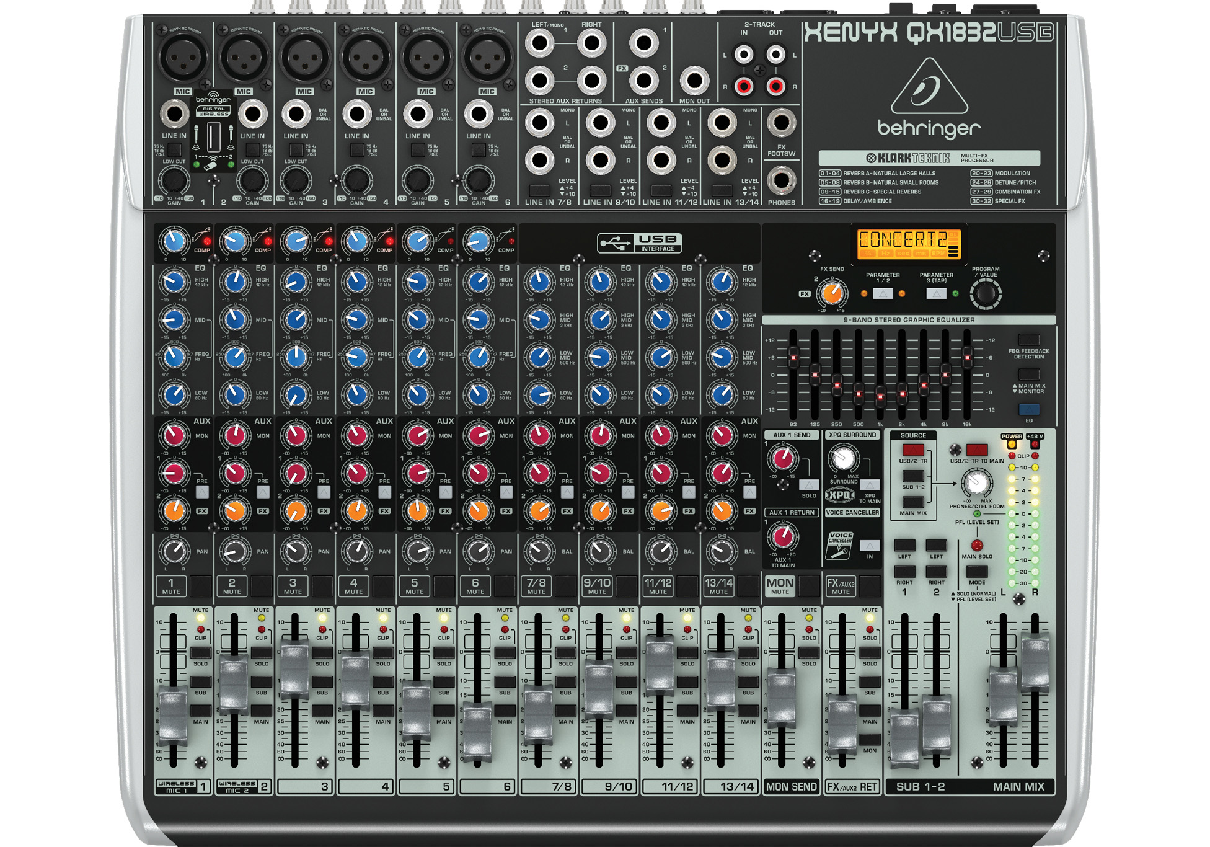
Task: Click the FX FOOTSW jack
Action: [x=781, y=123]
